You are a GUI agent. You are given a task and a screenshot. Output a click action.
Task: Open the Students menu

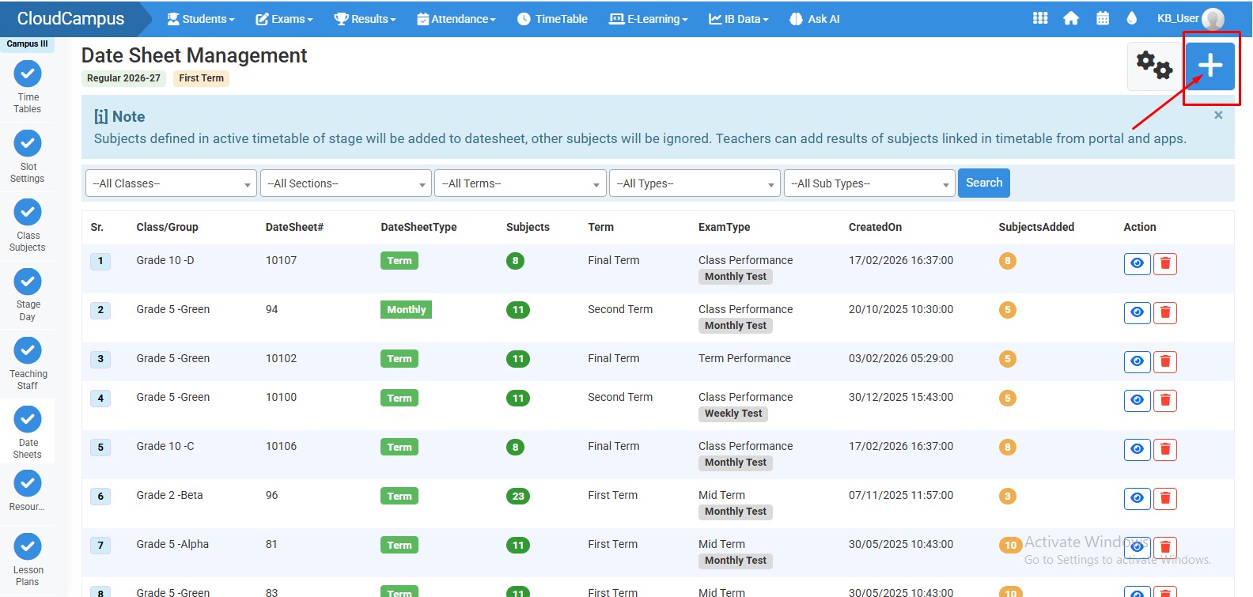[201, 19]
